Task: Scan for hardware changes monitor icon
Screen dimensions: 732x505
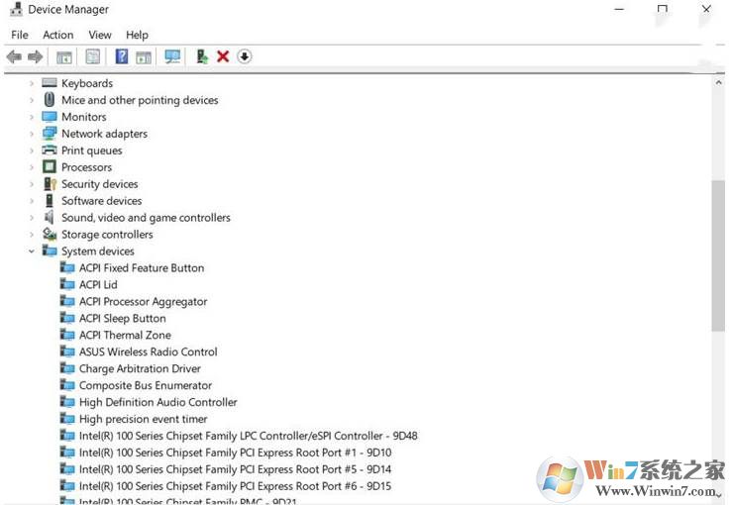Action: coord(172,57)
